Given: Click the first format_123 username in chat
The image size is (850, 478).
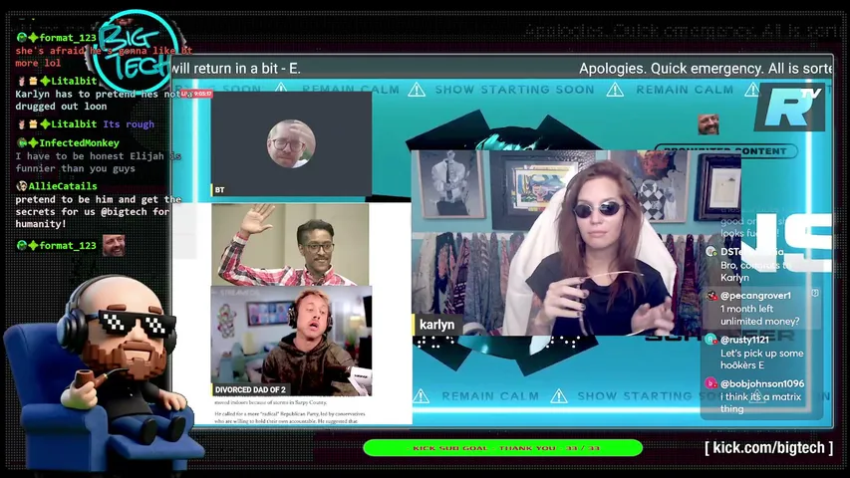Looking at the screenshot, I should click(x=67, y=38).
